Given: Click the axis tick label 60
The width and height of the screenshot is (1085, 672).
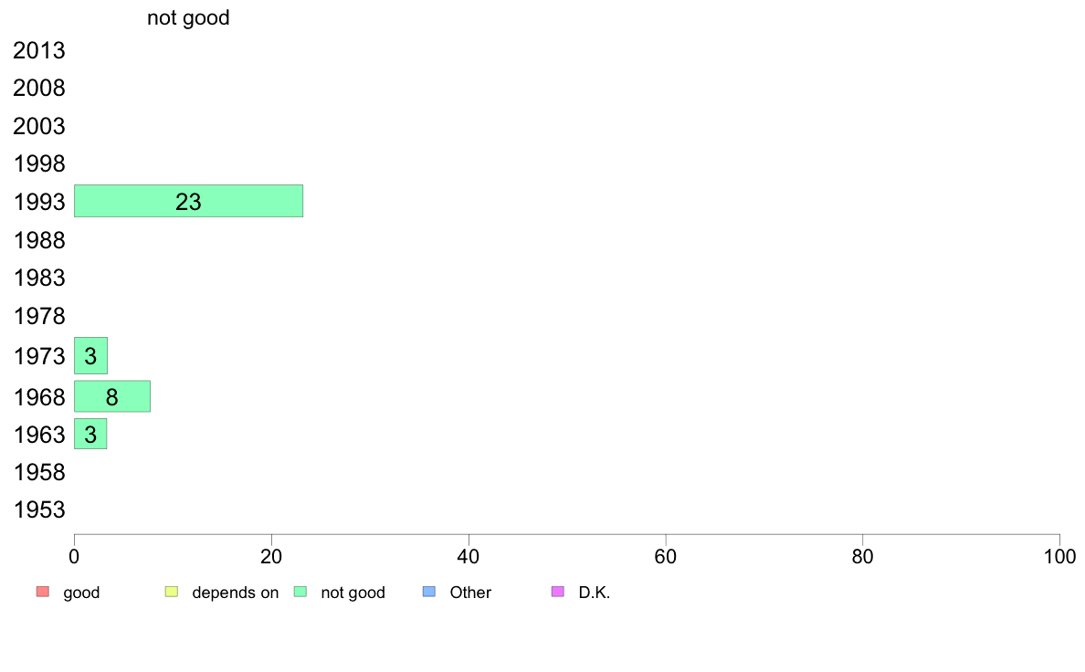Looking at the screenshot, I should pyautogui.click(x=666, y=556).
